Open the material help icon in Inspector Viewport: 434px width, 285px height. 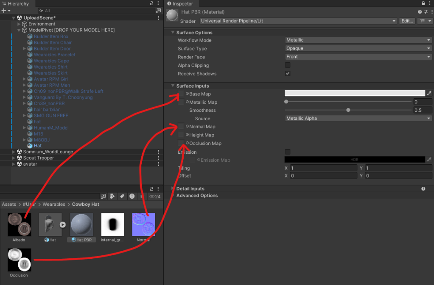pos(420,12)
